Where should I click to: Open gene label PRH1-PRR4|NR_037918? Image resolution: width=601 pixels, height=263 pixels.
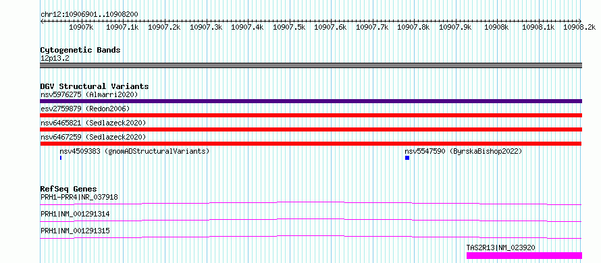tap(79, 197)
